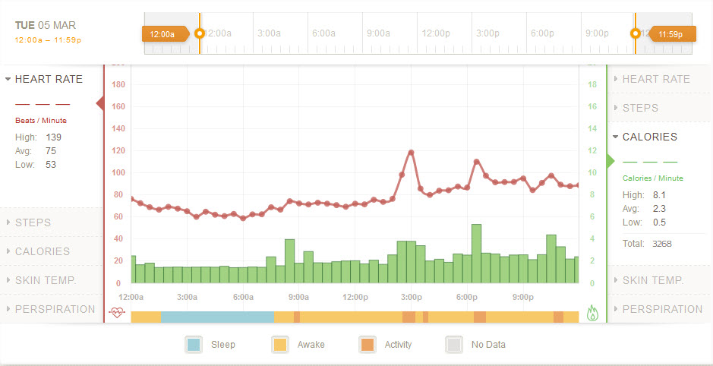Viewport: 713px width, 366px height.
Task: Expand the left Steps panel
Action: (33, 222)
